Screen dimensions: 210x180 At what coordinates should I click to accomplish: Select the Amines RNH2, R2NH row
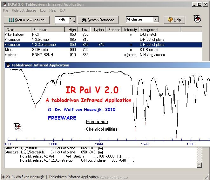click(x=103, y=55)
